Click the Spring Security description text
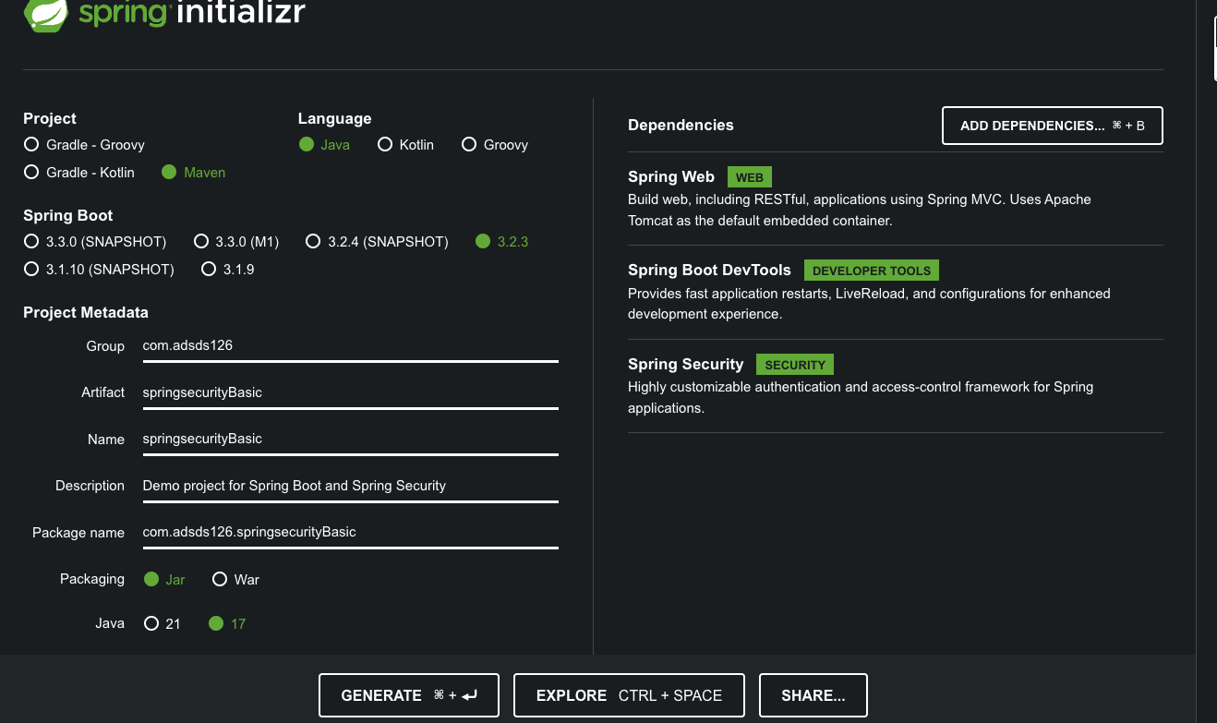This screenshot has height=723, width=1217. [x=861, y=397]
